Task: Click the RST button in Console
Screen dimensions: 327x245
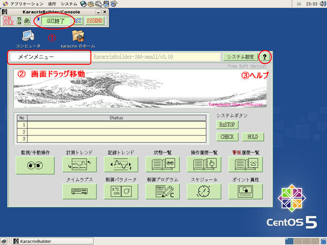Action: [78, 21]
